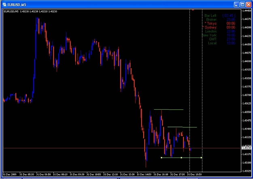253x179 pixels.
Task: Click time axis label '31 Dec 13:30'
Action: tap(128, 175)
